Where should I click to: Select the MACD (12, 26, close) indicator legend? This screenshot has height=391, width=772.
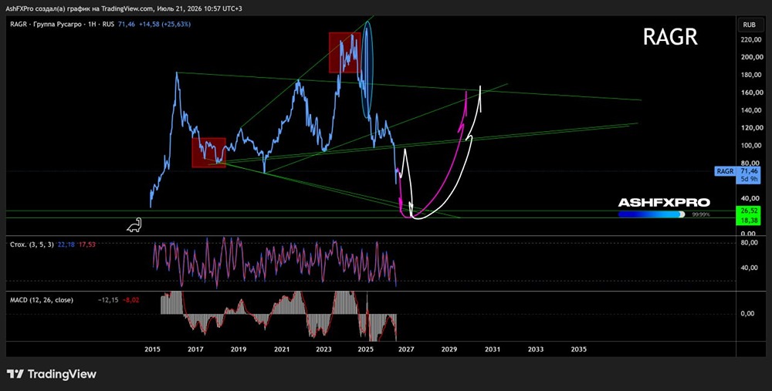42,300
